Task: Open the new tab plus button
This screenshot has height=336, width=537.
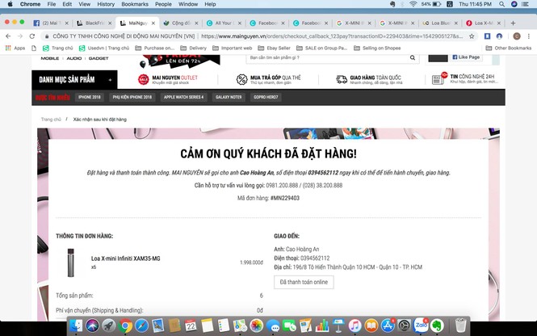Action: pyautogui.click(x=513, y=23)
